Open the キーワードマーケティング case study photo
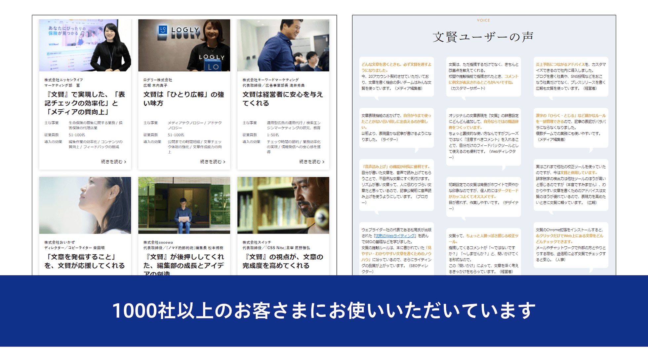This screenshot has width=648, height=364. 283,45
